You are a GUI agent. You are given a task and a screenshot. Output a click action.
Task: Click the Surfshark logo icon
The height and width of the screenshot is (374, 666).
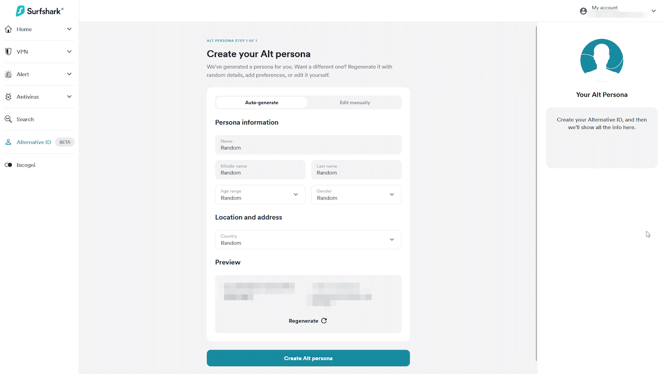tap(21, 11)
